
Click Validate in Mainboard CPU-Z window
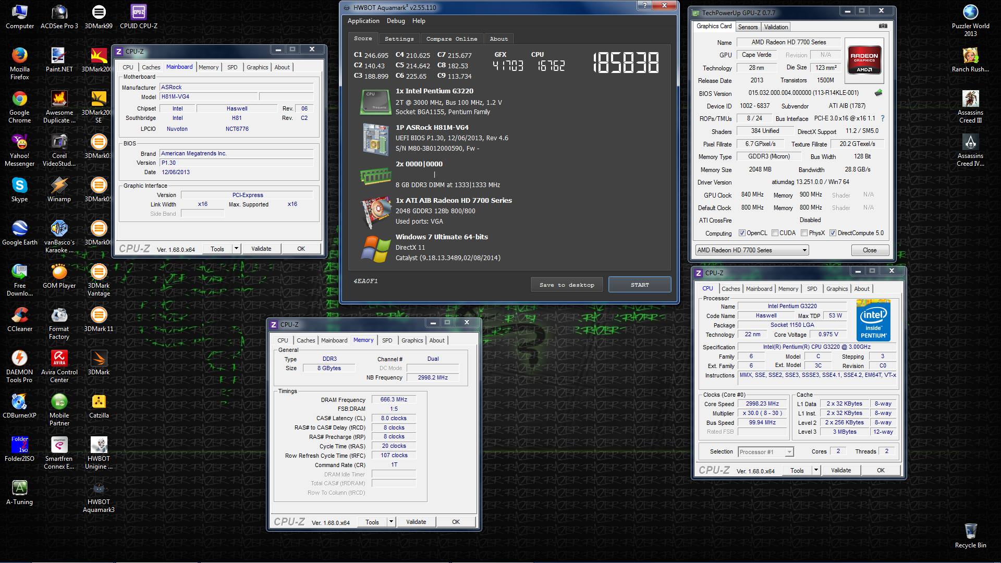(261, 249)
